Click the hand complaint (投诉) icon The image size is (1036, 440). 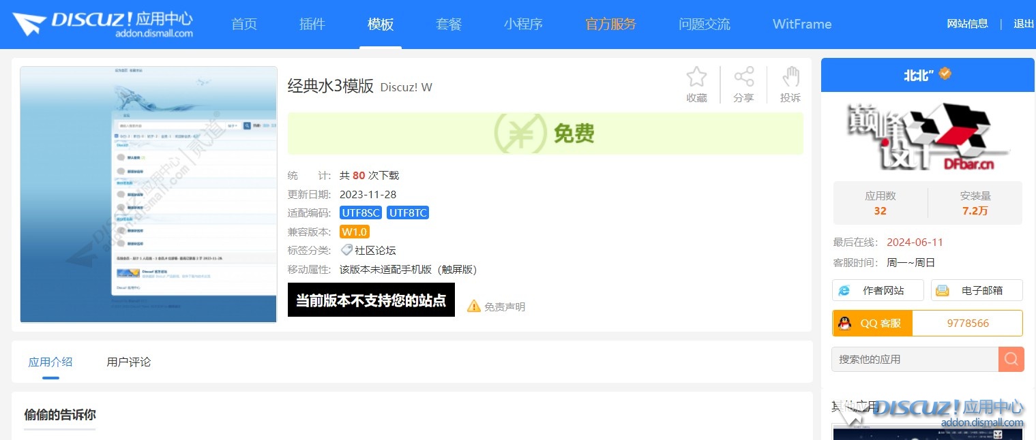pyautogui.click(x=790, y=77)
